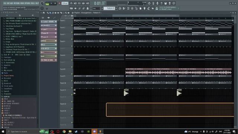Image resolution: width=238 pixels, height=134 pixels.
Task: Select the Slip tool in playlist
Action: (x=58, y=13)
